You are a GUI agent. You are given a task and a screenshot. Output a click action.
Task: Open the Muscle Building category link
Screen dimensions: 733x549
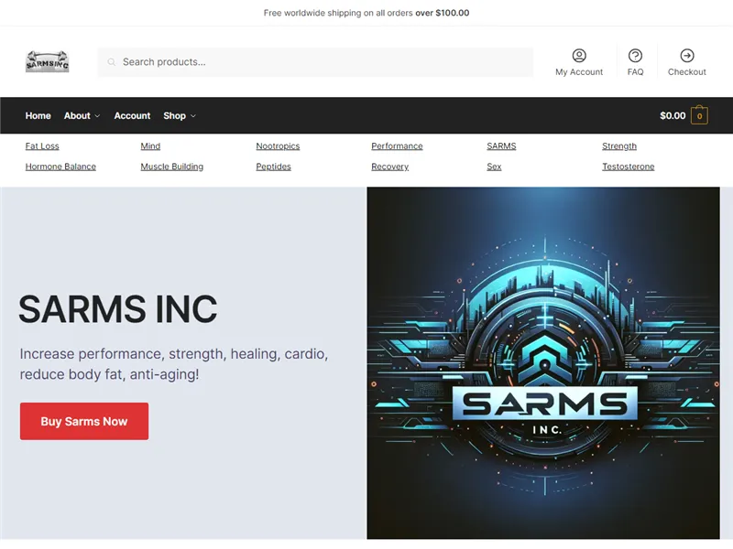171,167
